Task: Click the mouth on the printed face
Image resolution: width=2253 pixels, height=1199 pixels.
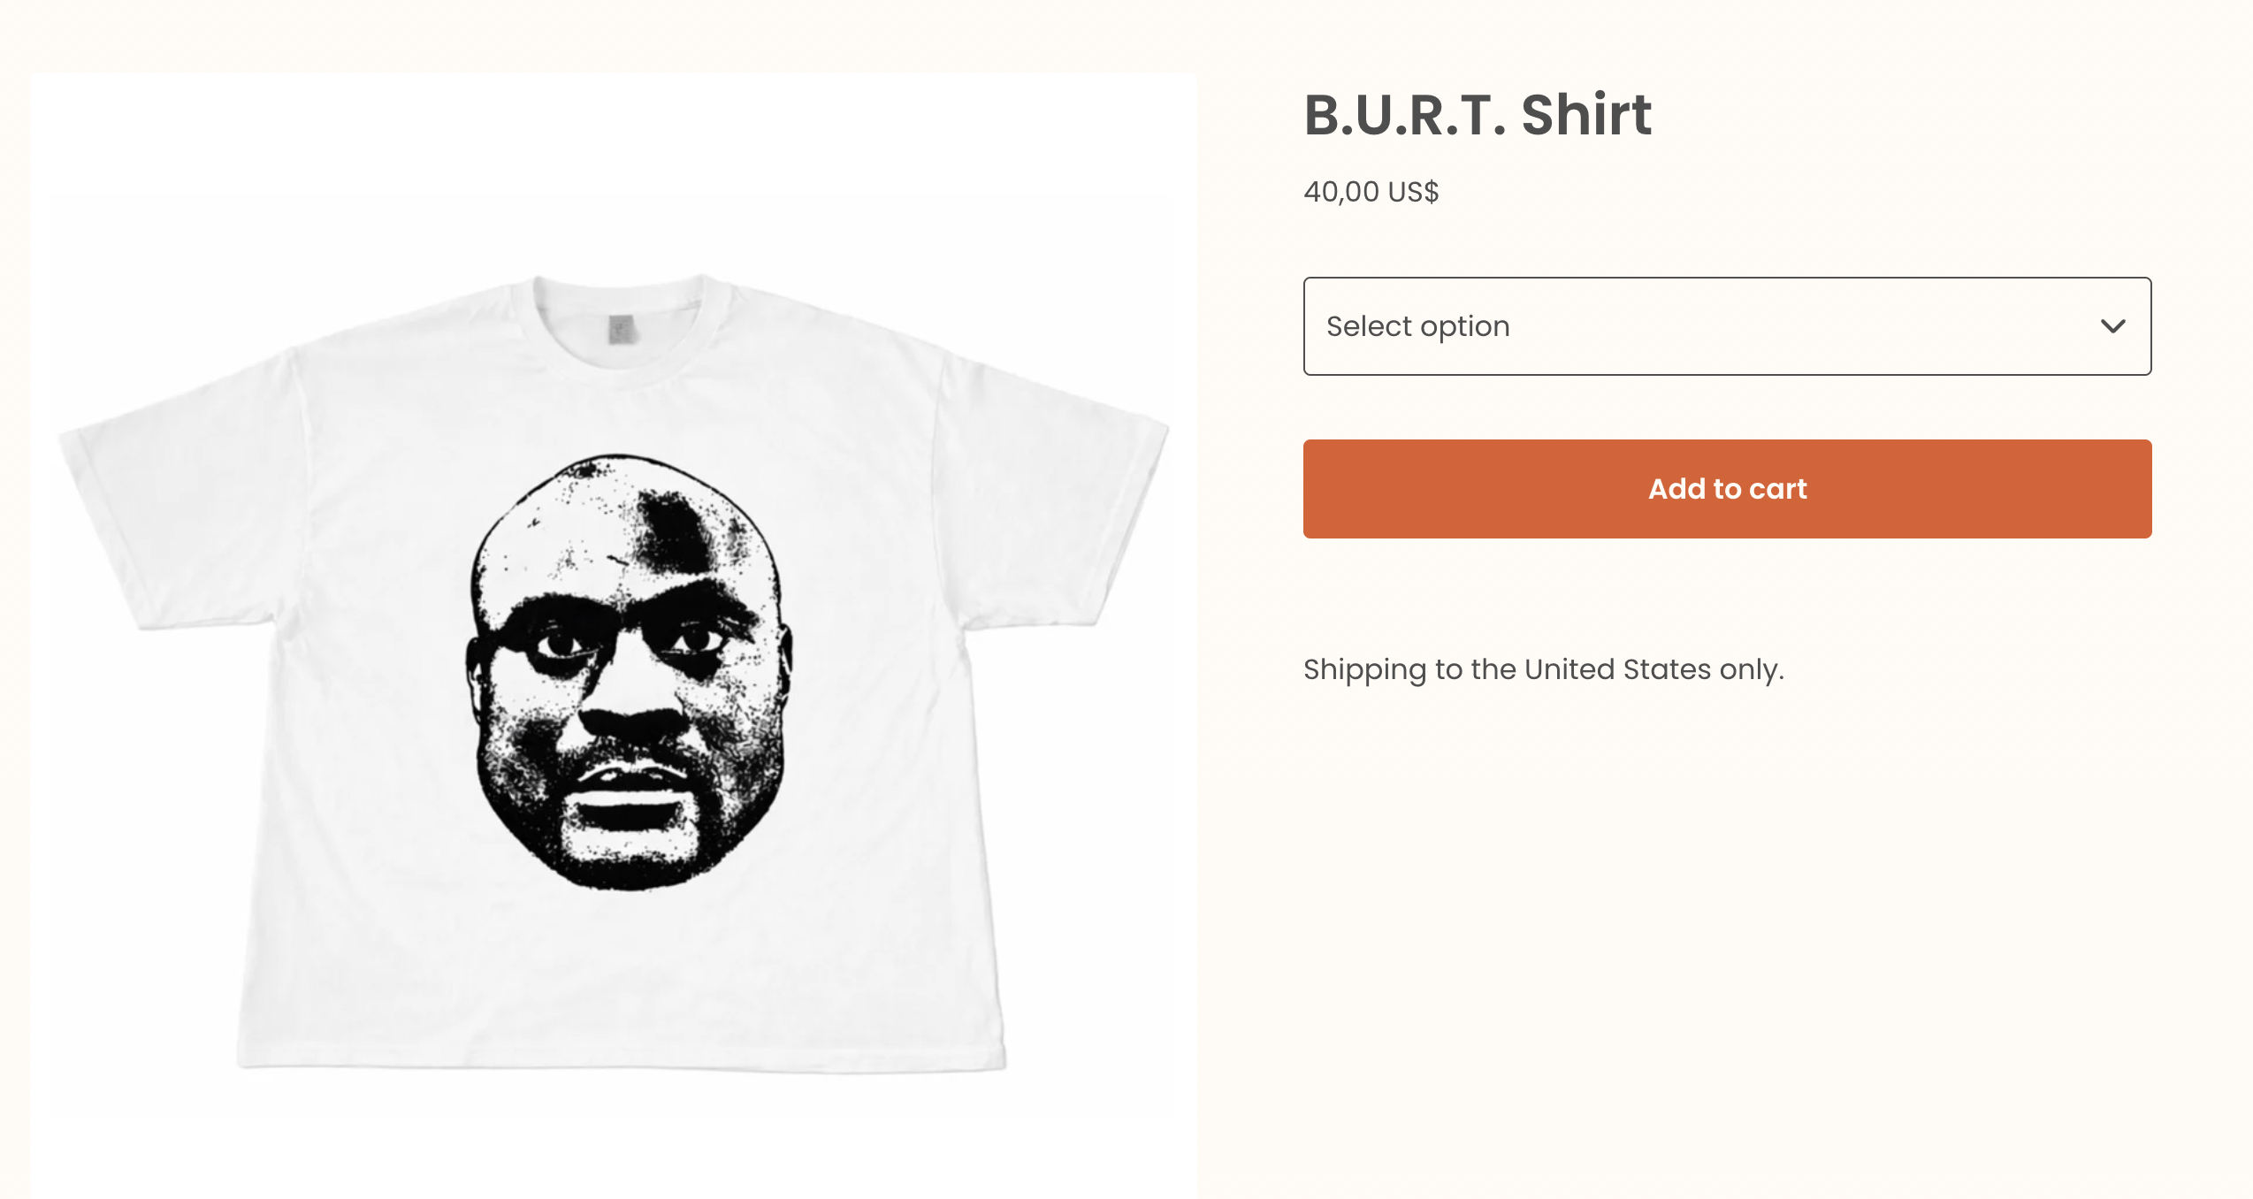Action: [630, 798]
